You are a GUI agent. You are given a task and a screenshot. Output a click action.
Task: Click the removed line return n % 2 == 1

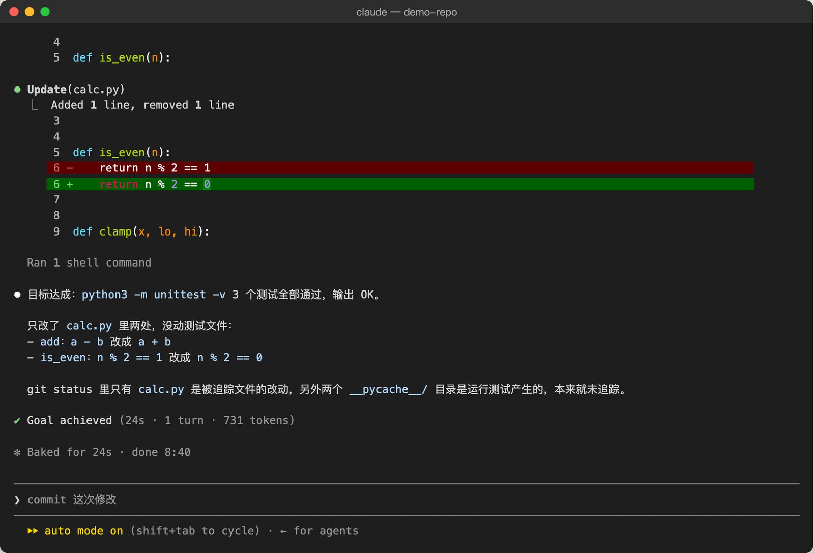point(400,168)
